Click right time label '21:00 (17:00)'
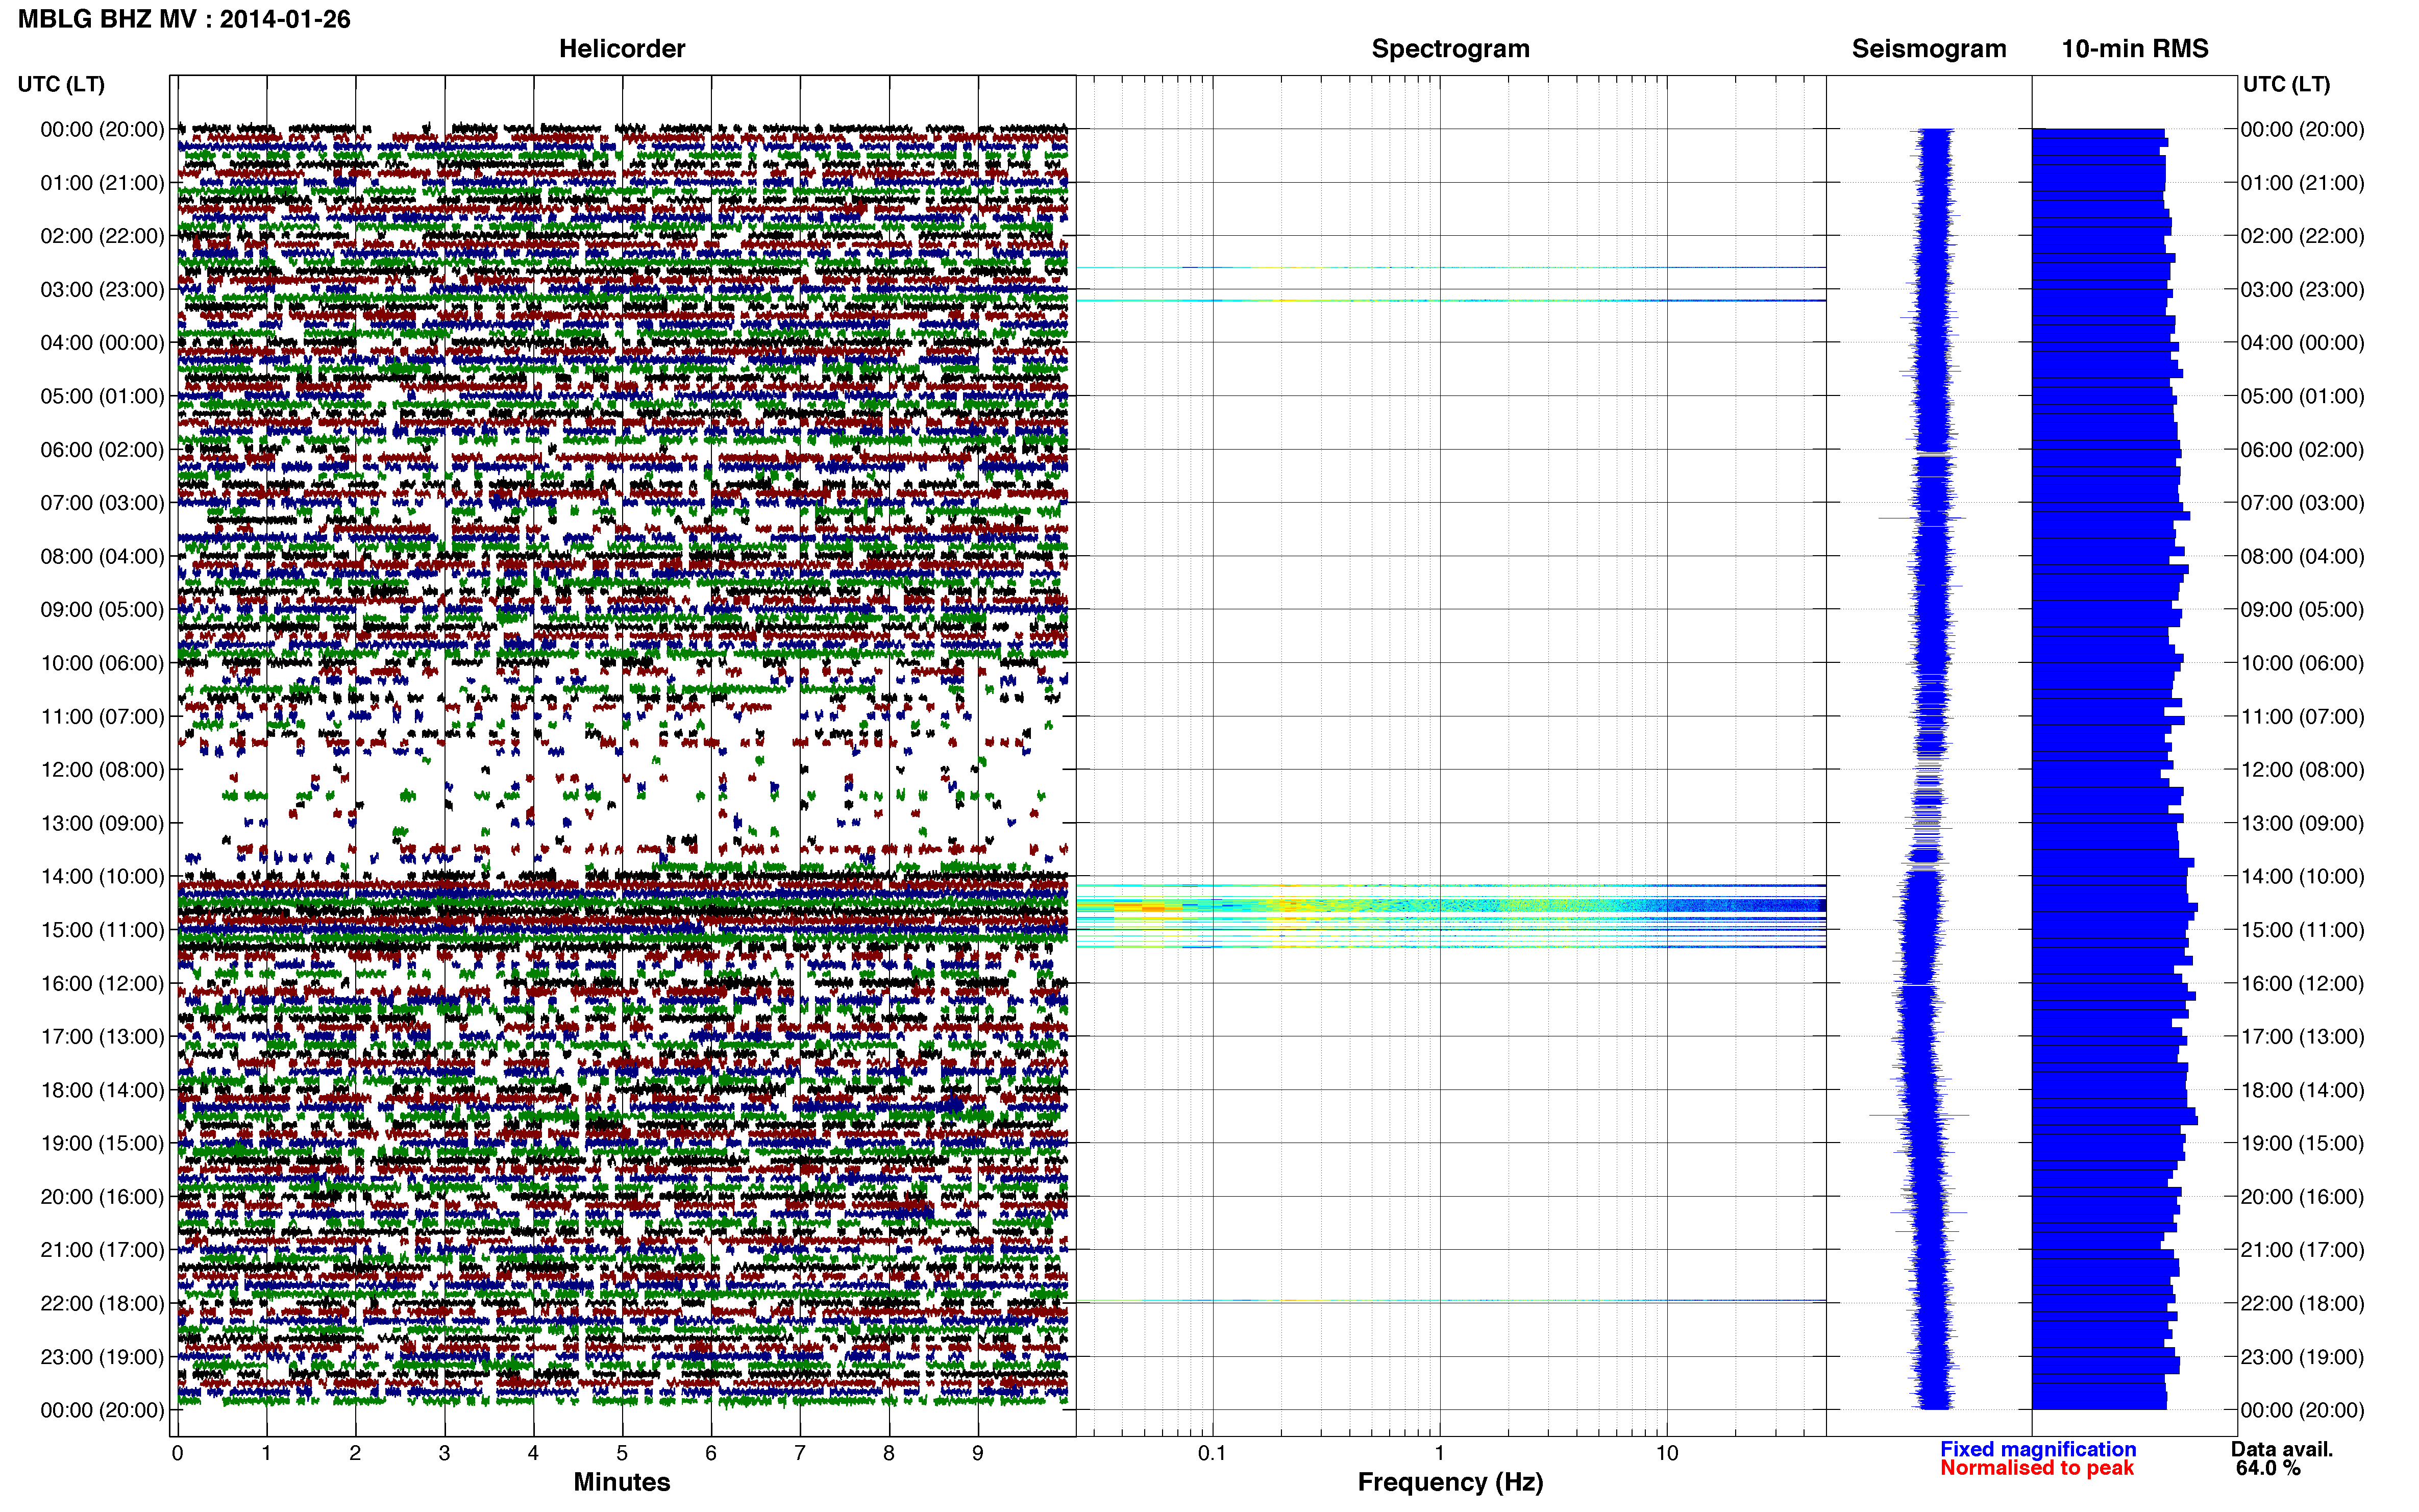This screenshot has height=1512, width=2419. (x=2302, y=1250)
